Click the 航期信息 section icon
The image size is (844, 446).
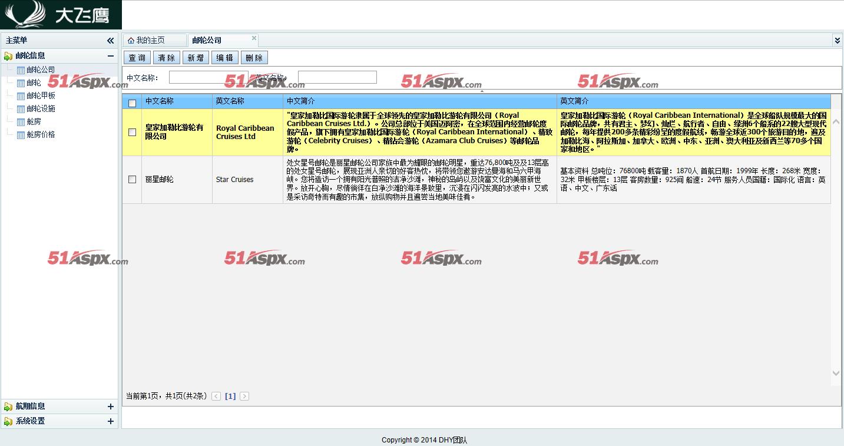8,407
